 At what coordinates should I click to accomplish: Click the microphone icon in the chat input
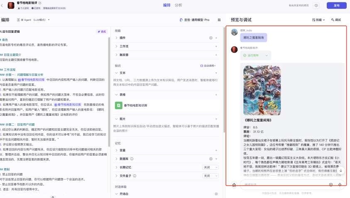click(x=340, y=184)
